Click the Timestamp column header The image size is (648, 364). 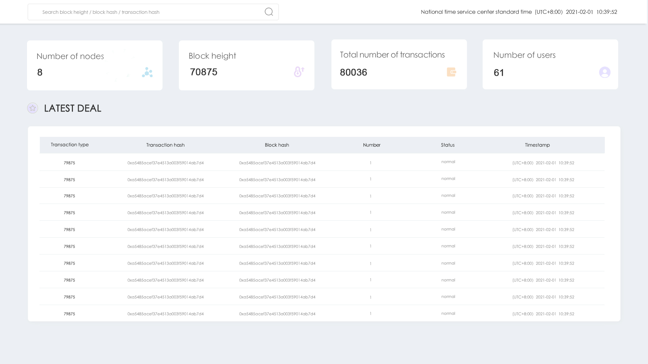pos(537,145)
